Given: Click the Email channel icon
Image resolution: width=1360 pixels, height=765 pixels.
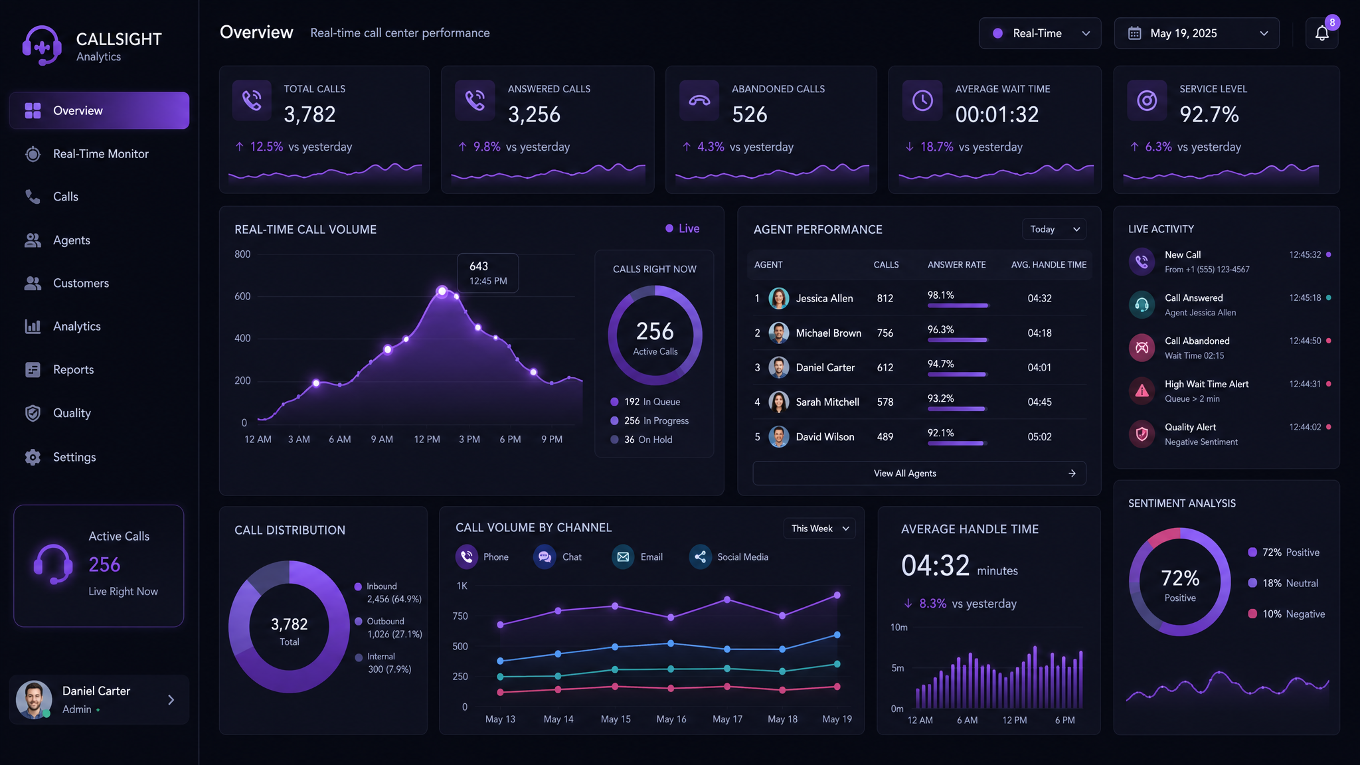Looking at the screenshot, I should pos(623,556).
